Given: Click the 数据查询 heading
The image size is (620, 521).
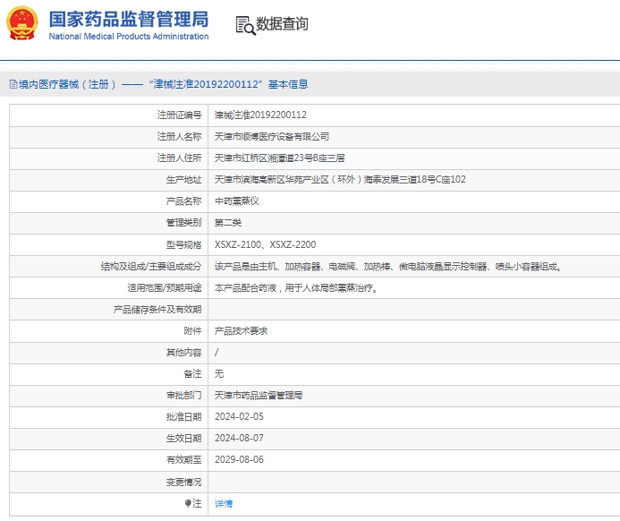Looking at the screenshot, I should tap(282, 24).
